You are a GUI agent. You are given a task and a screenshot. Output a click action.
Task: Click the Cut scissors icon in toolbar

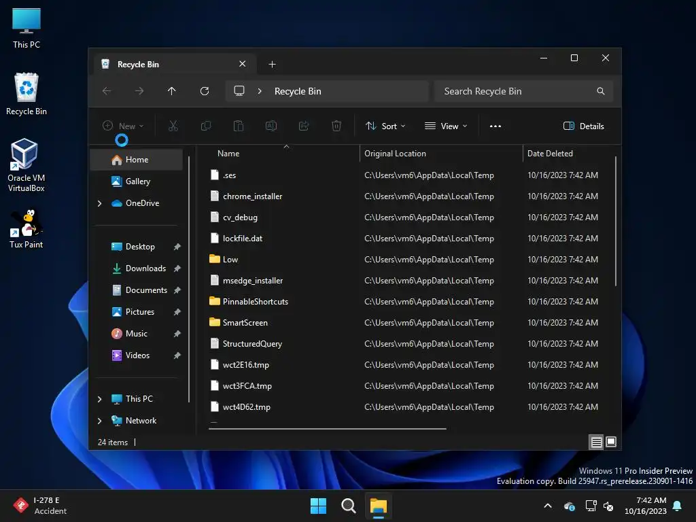coord(173,126)
